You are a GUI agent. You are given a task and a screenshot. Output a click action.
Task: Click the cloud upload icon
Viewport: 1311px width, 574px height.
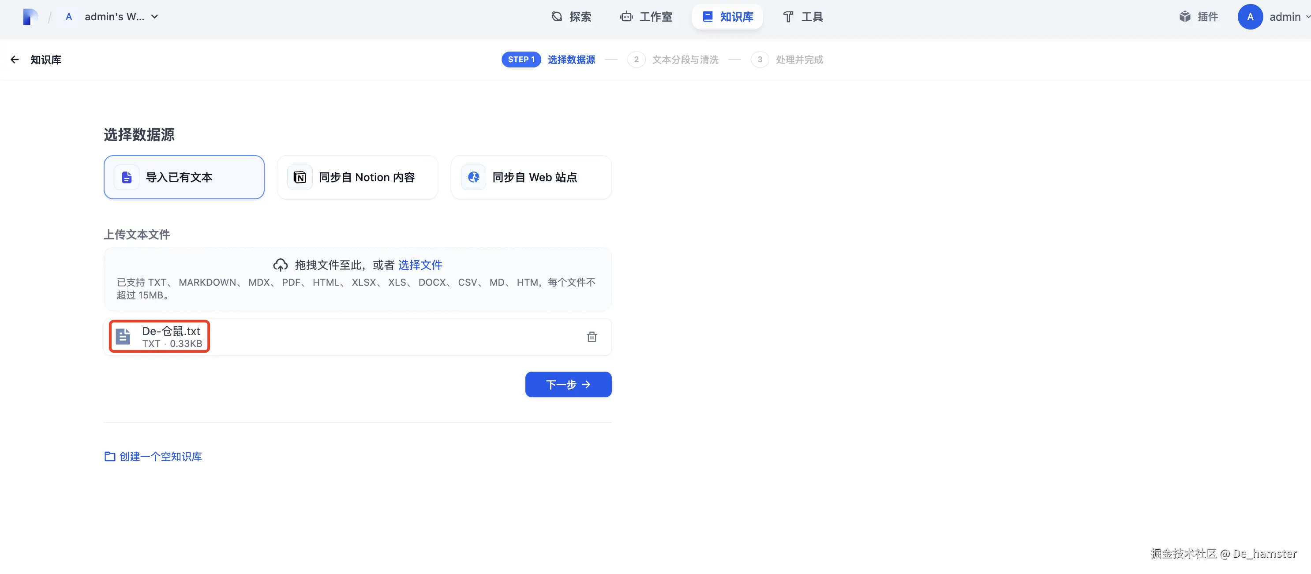pyautogui.click(x=281, y=265)
